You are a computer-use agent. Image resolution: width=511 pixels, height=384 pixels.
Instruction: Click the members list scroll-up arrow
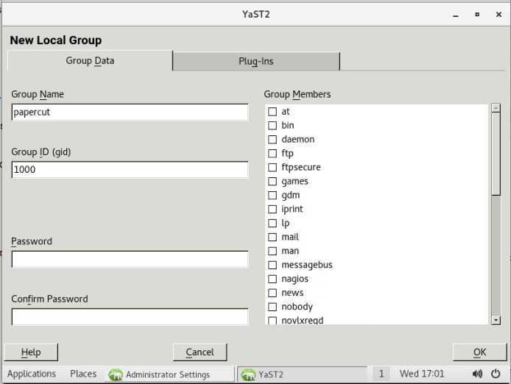pos(496,108)
